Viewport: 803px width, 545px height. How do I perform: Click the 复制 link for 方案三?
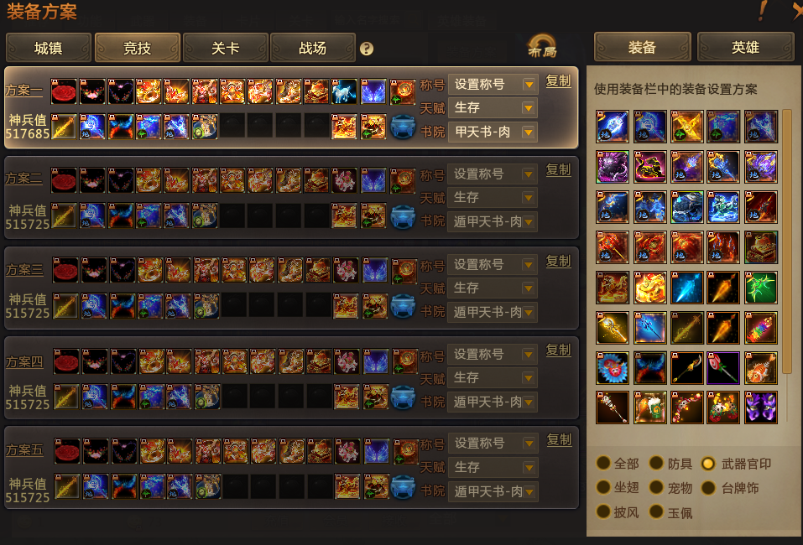click(558, 261)
